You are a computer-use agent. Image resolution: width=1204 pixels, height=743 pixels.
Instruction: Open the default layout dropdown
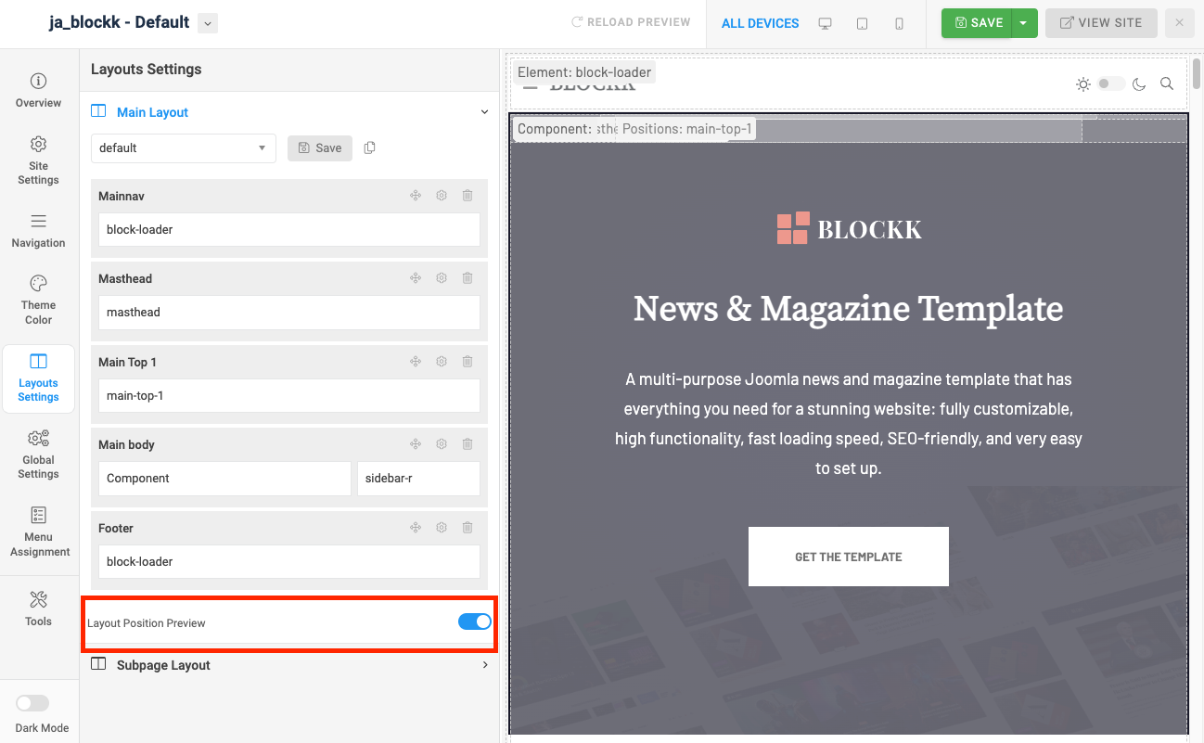(x=183, y=148)
